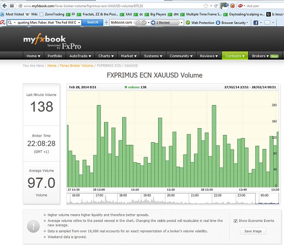The width and height of the screenshot is (284, 245).
Task: Click the Avira toolbar logo icon
Action: pyautogui.click(x=3, y=23)
